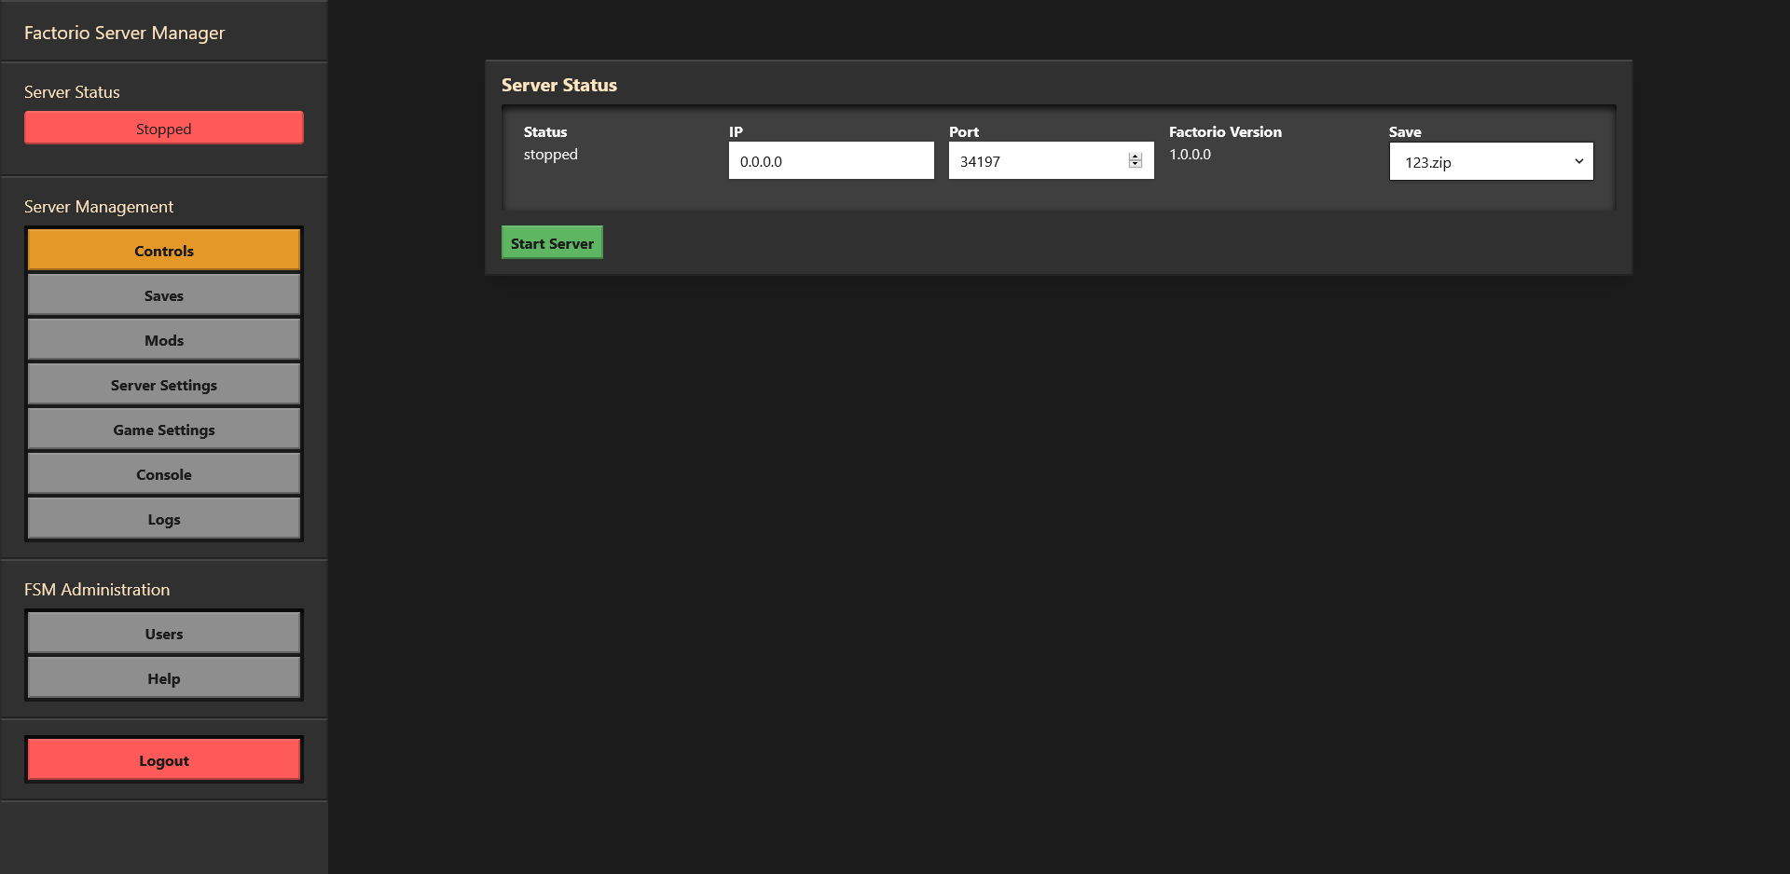
Task: Click the 'stopped' status text in the panel
Action: tap(551, 155)
